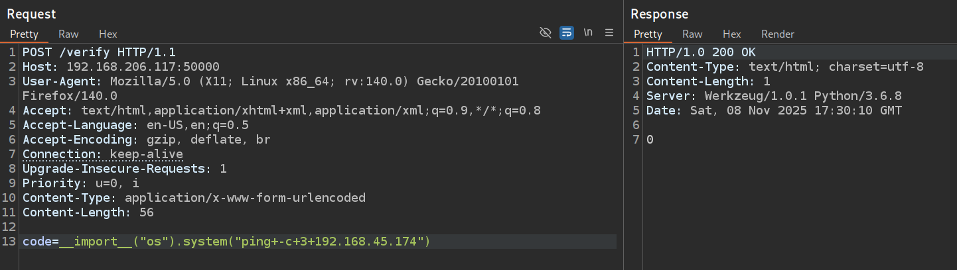The image size is (957, 270).
Task: Click the Host header line in the request
Action: (x=121, y=66)
